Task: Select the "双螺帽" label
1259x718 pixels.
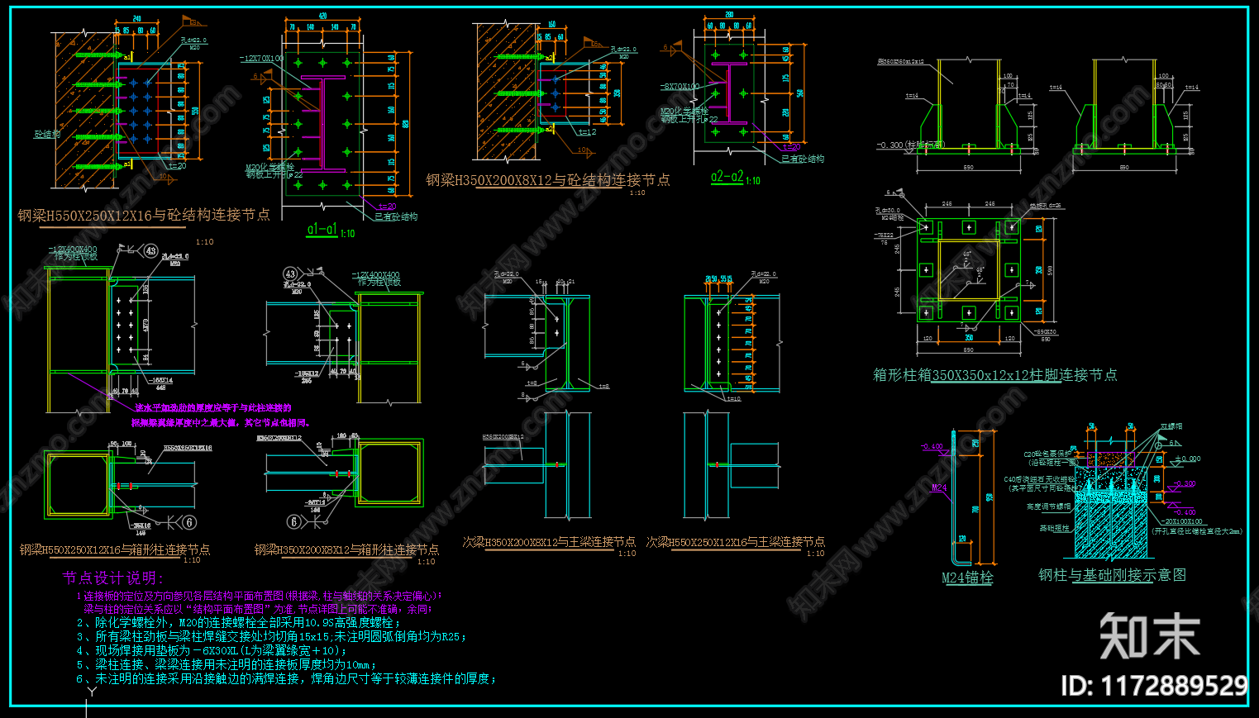Action: tap(1171, 426)
